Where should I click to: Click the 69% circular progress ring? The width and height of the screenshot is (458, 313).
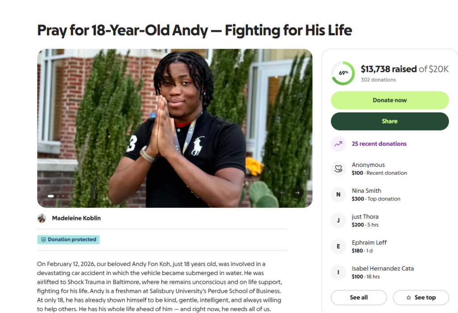(343, 73)
